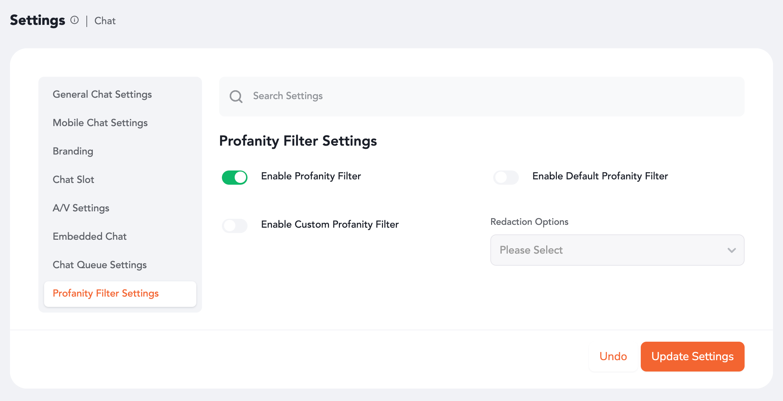Turn off Enable Profanity Filter toggle

pyautogui.click(x=234, y=177)
